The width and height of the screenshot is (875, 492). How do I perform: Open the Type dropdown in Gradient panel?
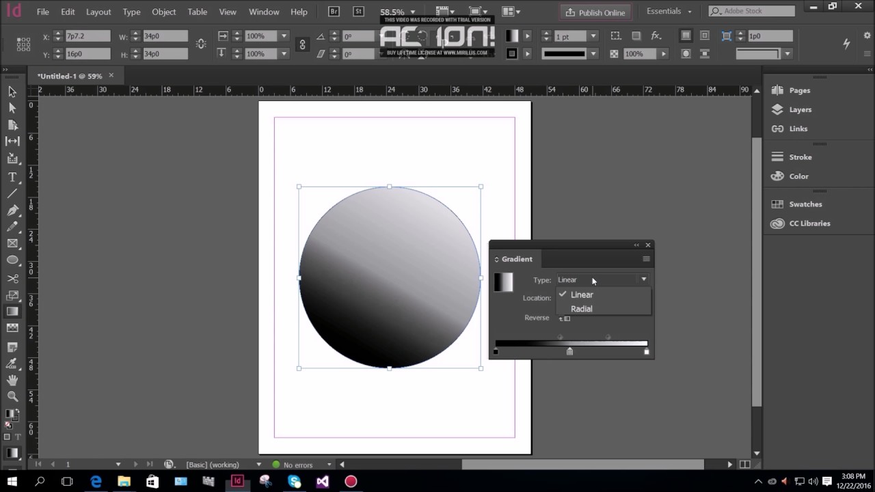[x=602, y=279]
